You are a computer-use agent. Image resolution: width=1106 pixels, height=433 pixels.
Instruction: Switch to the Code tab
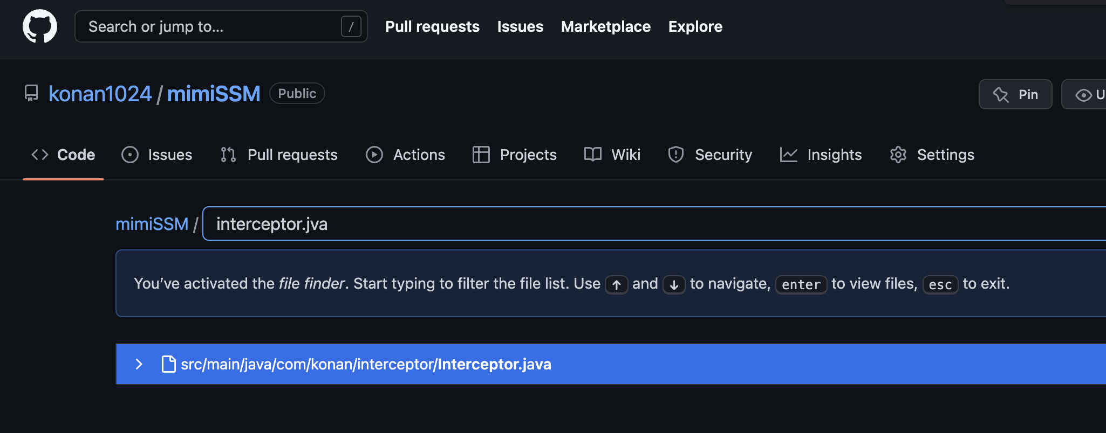[63, 155]
